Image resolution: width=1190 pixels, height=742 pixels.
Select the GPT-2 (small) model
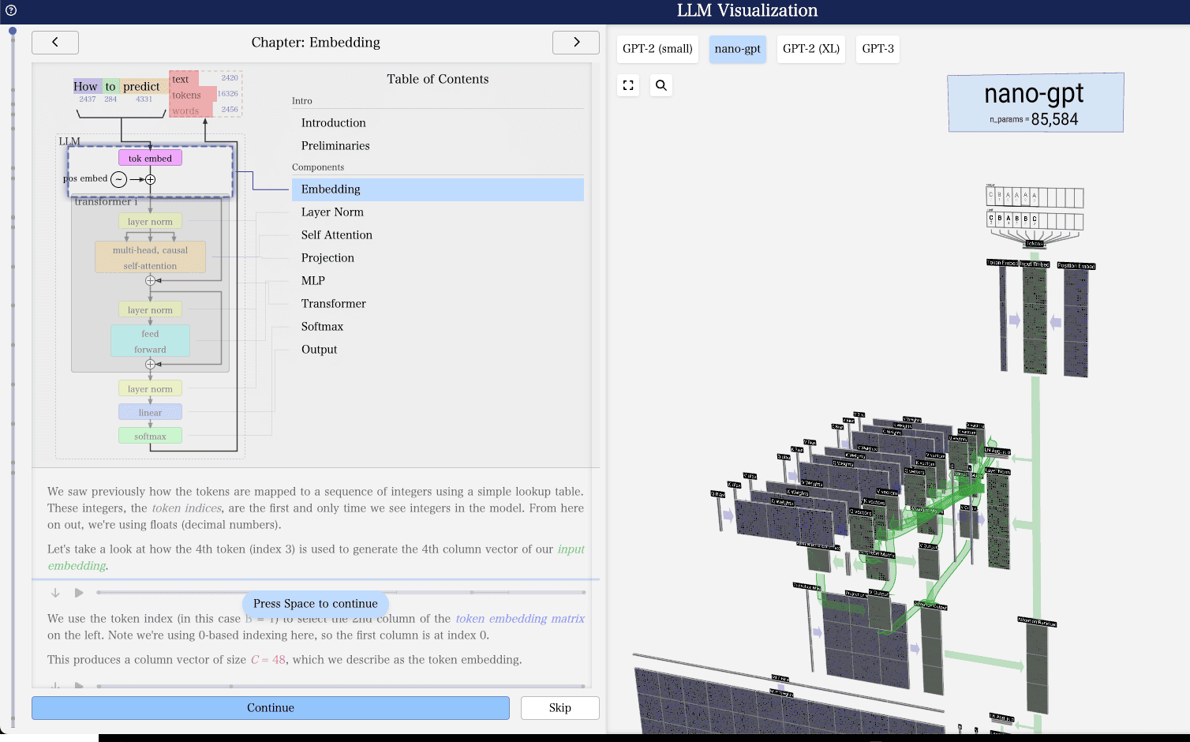pos(657,49)
